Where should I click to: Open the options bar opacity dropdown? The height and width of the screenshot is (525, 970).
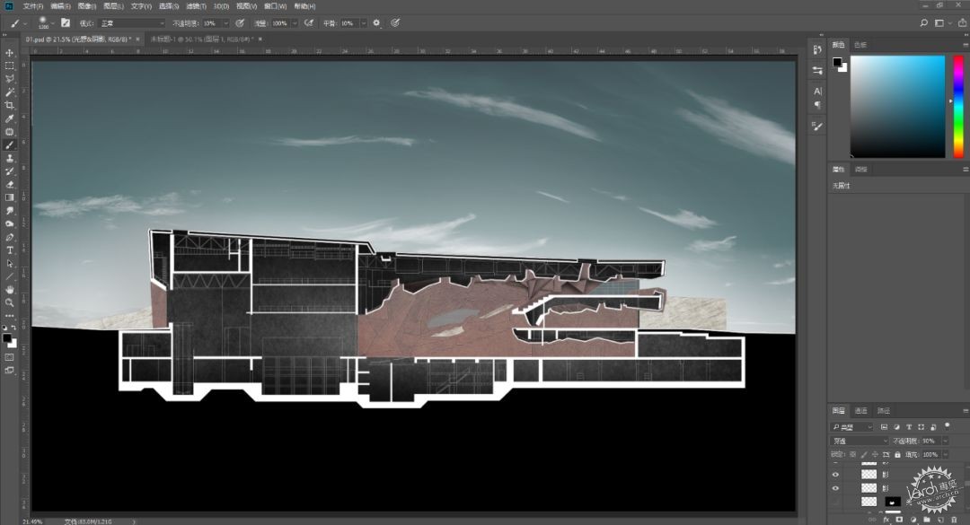[225, 22]
